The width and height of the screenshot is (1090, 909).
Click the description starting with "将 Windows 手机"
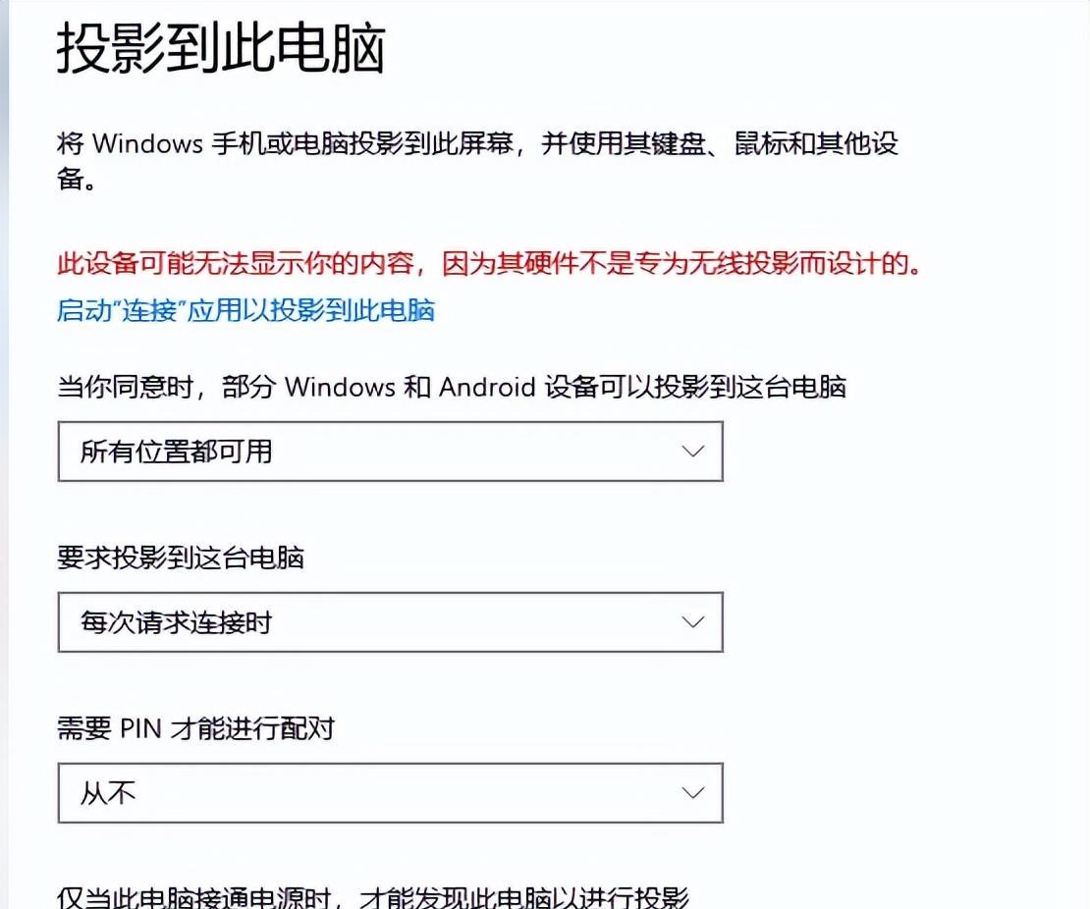[x=477, y=161]
